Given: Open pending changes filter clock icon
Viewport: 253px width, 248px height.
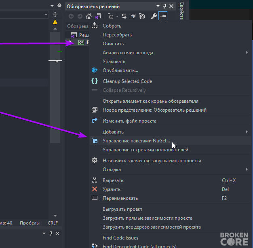Looking at the screenshot, I should (x=111, y=16).
